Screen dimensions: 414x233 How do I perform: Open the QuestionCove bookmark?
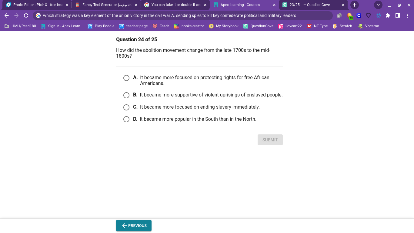[259, 26]
